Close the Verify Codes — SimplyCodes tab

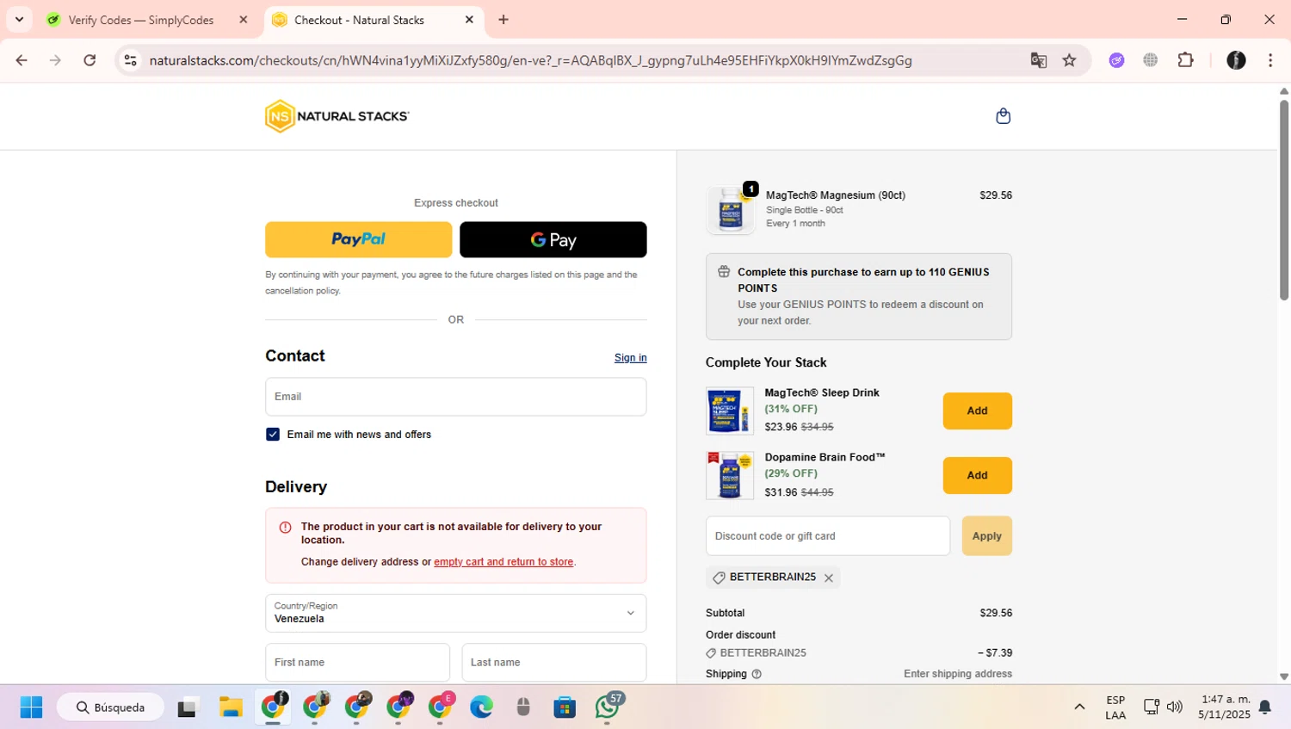click(244, 20)
